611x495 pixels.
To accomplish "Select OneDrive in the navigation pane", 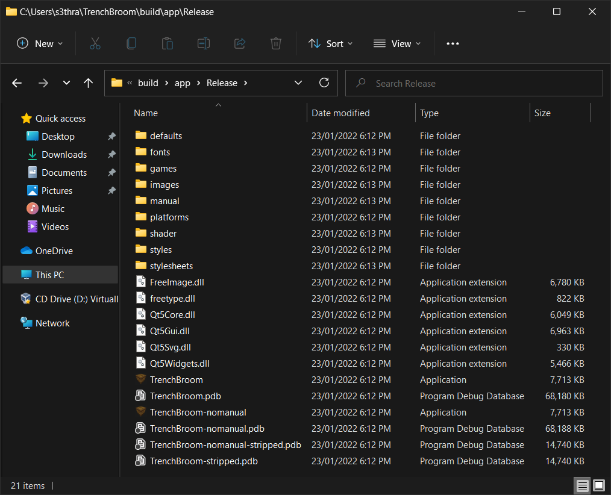I will [x=54, y=251].
